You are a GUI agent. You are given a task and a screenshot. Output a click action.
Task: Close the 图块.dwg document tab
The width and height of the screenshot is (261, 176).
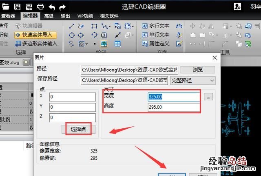pyautogui.click(x=26, y=62)
